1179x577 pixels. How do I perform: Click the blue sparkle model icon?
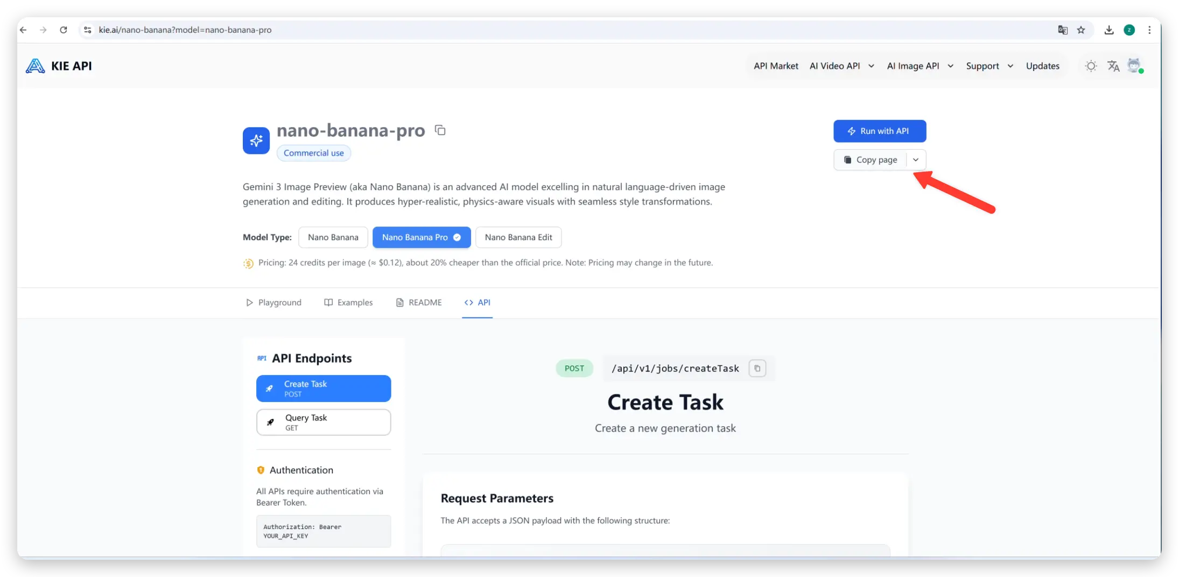(256, 140)
